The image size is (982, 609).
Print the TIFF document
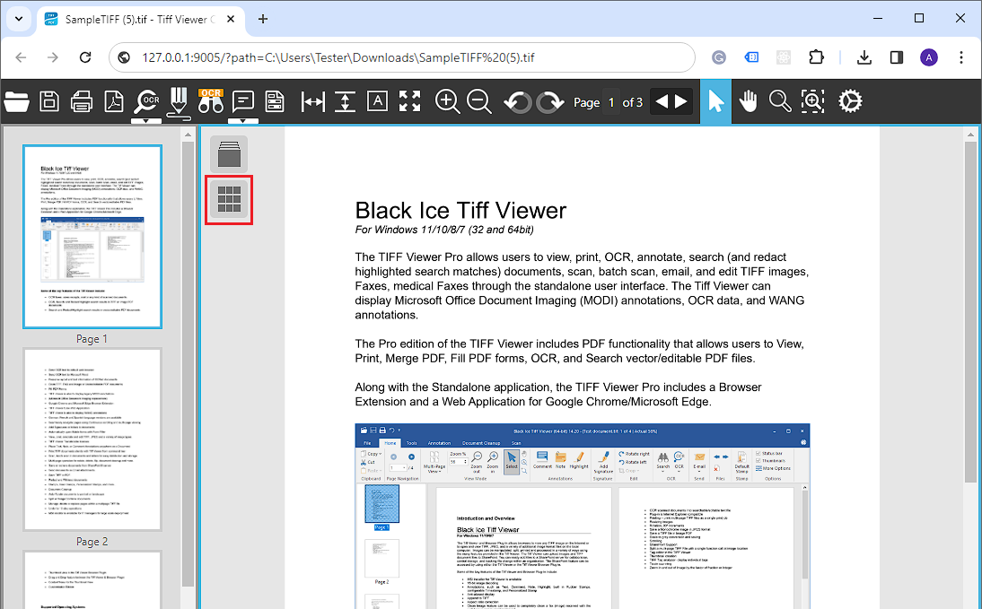click(82, 101)
